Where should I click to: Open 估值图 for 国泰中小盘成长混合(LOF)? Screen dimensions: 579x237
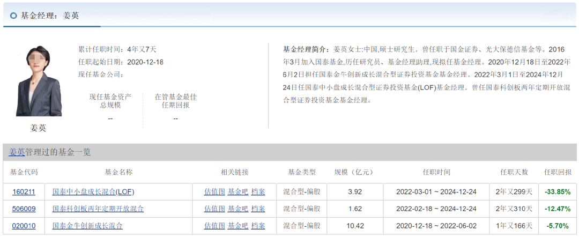[x=214, y=192]
